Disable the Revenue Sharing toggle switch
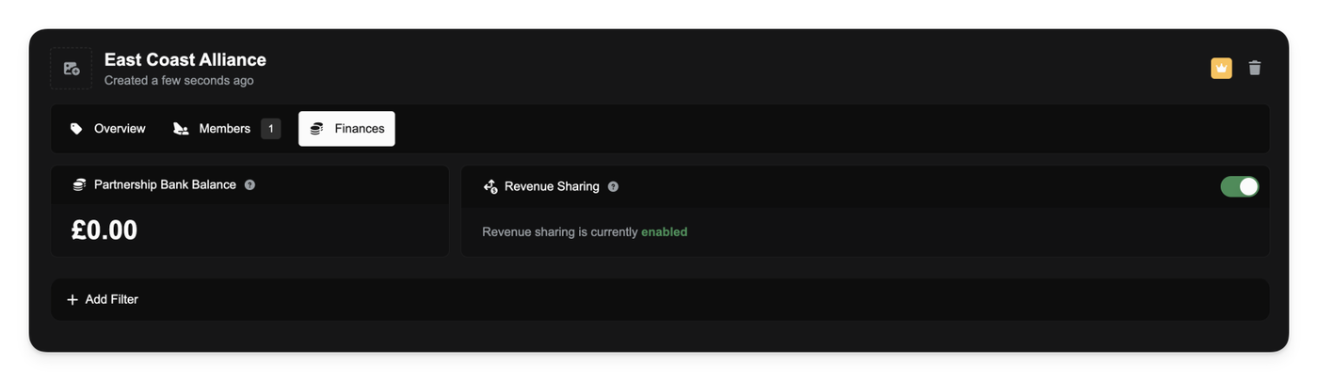The image size is (1318, 381). coord(1239,186)
